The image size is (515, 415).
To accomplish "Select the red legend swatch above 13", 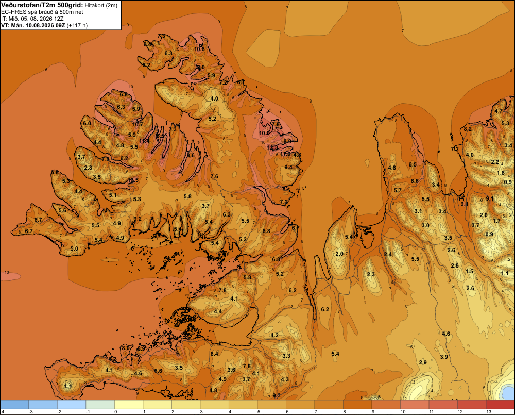I will (x=500, y=405).
